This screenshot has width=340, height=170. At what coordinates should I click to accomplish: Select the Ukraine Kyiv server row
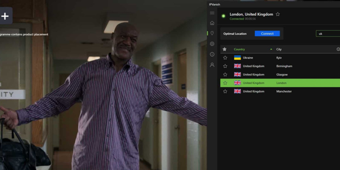(x=279, y=58)
